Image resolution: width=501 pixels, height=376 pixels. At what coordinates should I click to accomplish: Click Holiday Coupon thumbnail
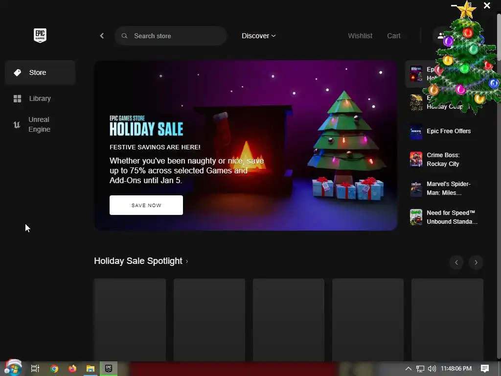click(x=416, y=103)
